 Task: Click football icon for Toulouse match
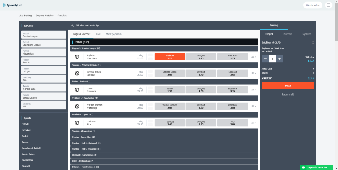[x=77, y=123]
